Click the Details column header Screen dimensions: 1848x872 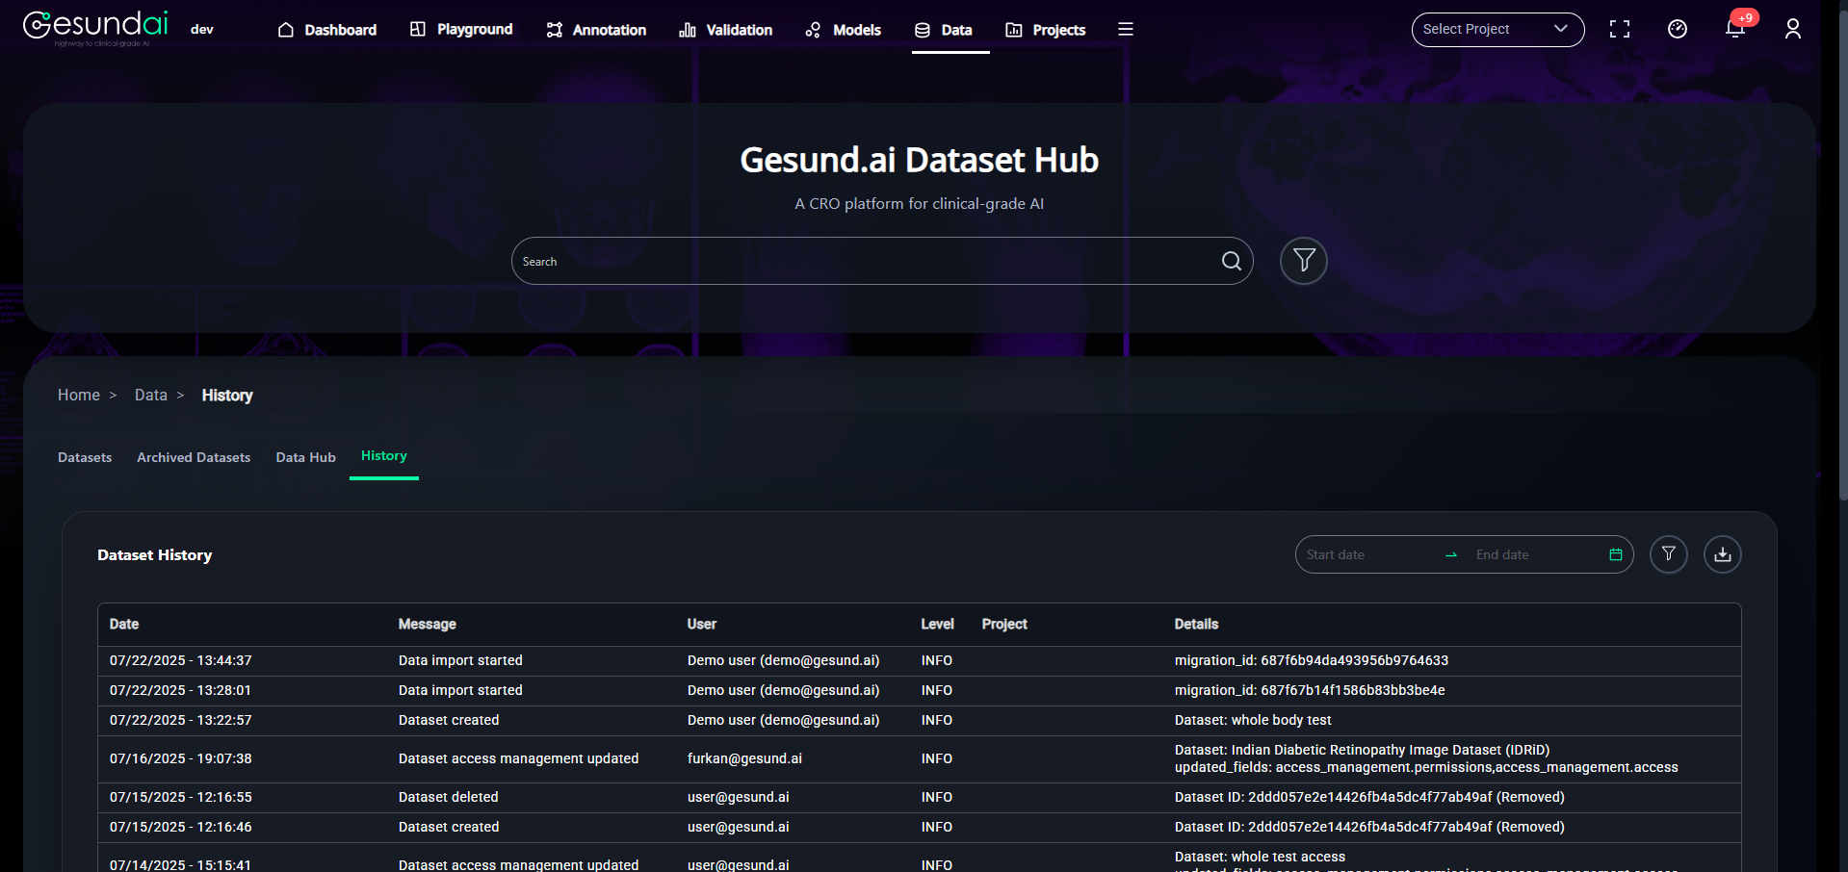pos(1196,625)
